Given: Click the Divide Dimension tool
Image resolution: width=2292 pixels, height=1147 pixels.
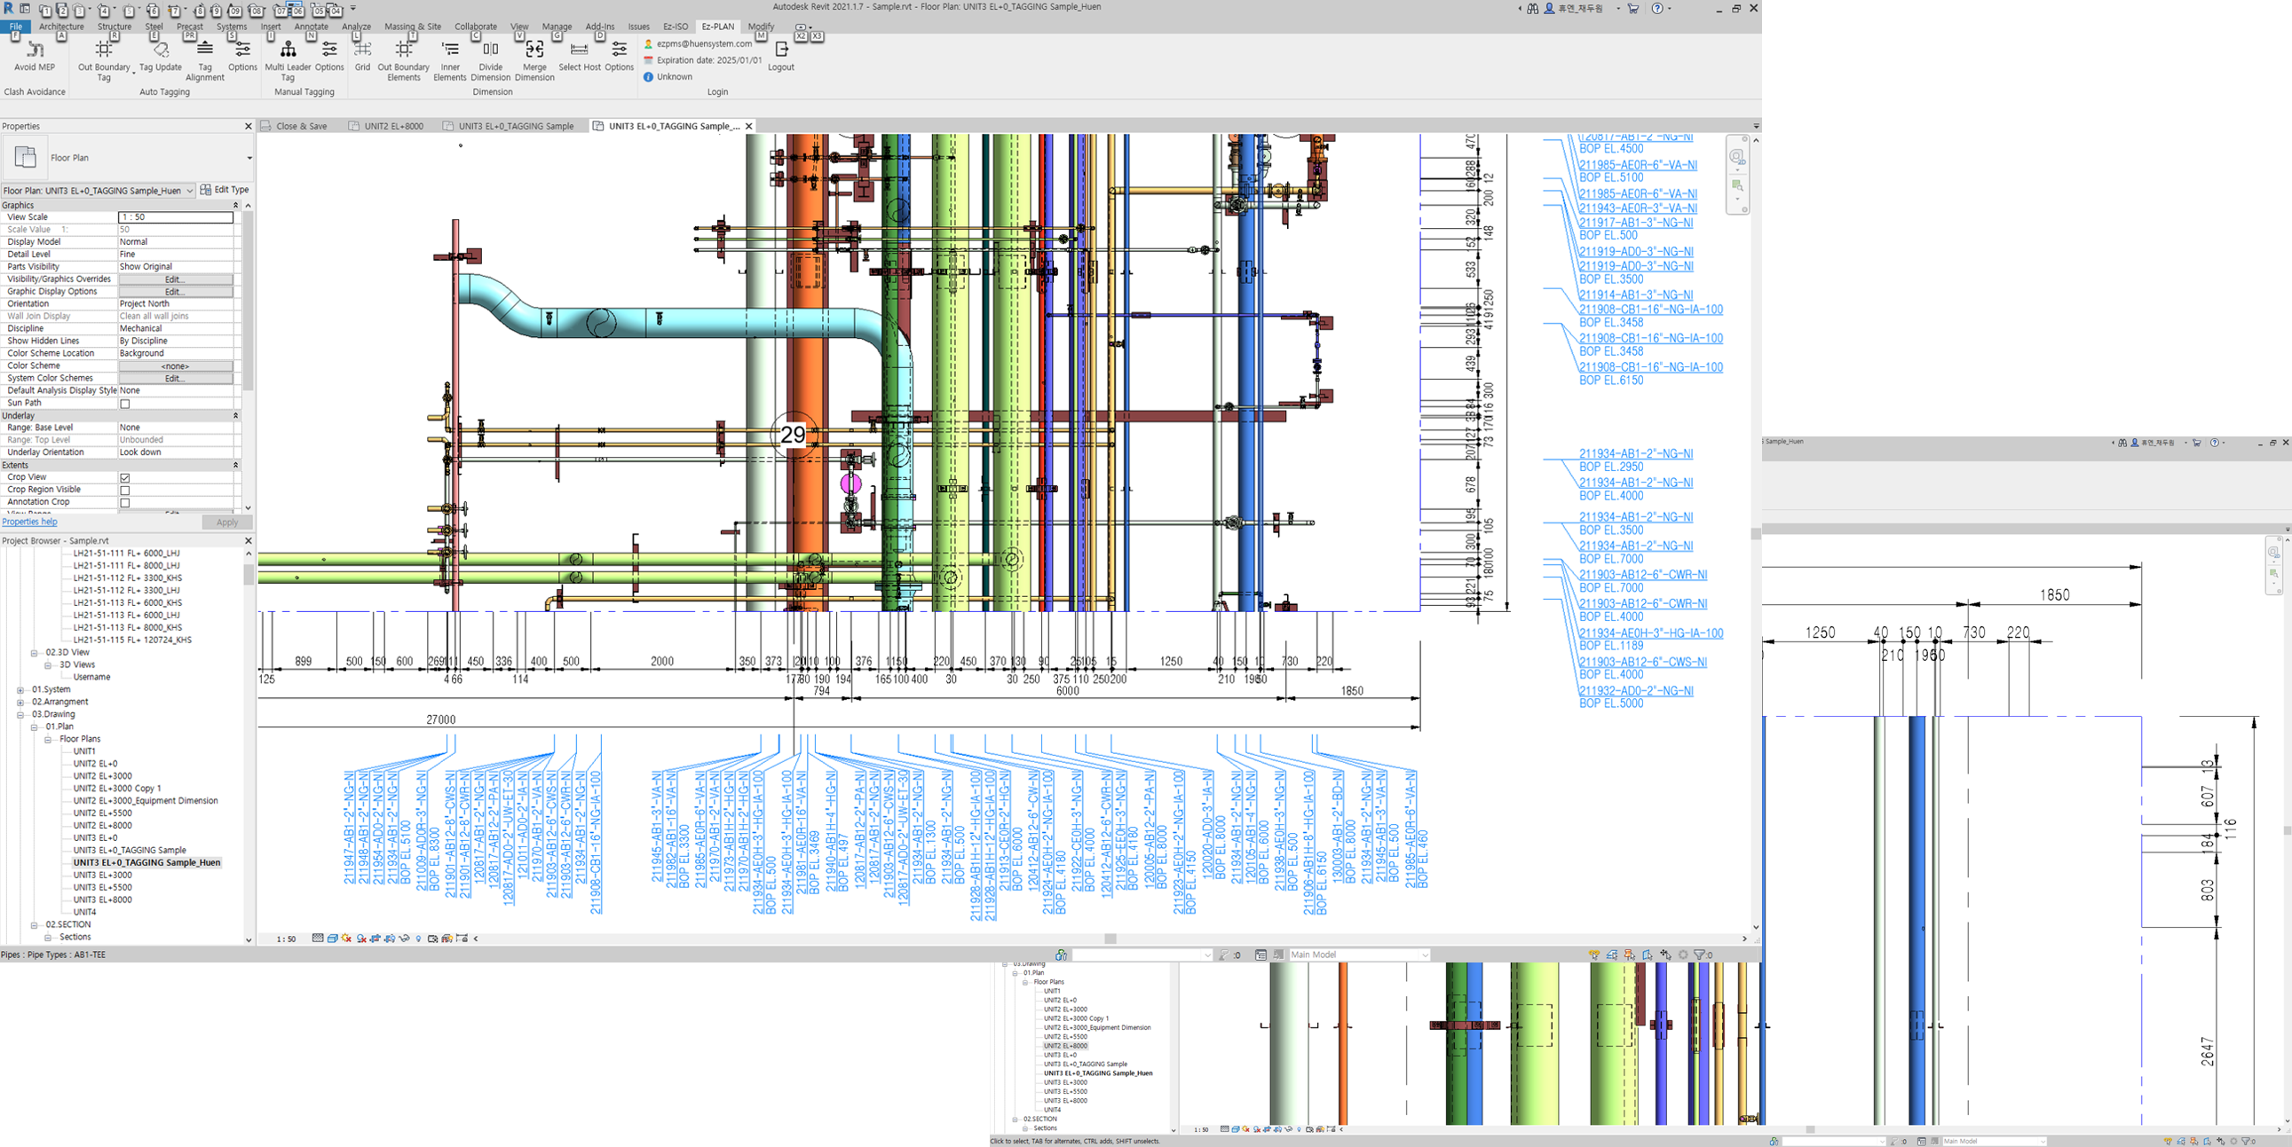Looking at the screenshot, I should (x=490, y=60).
